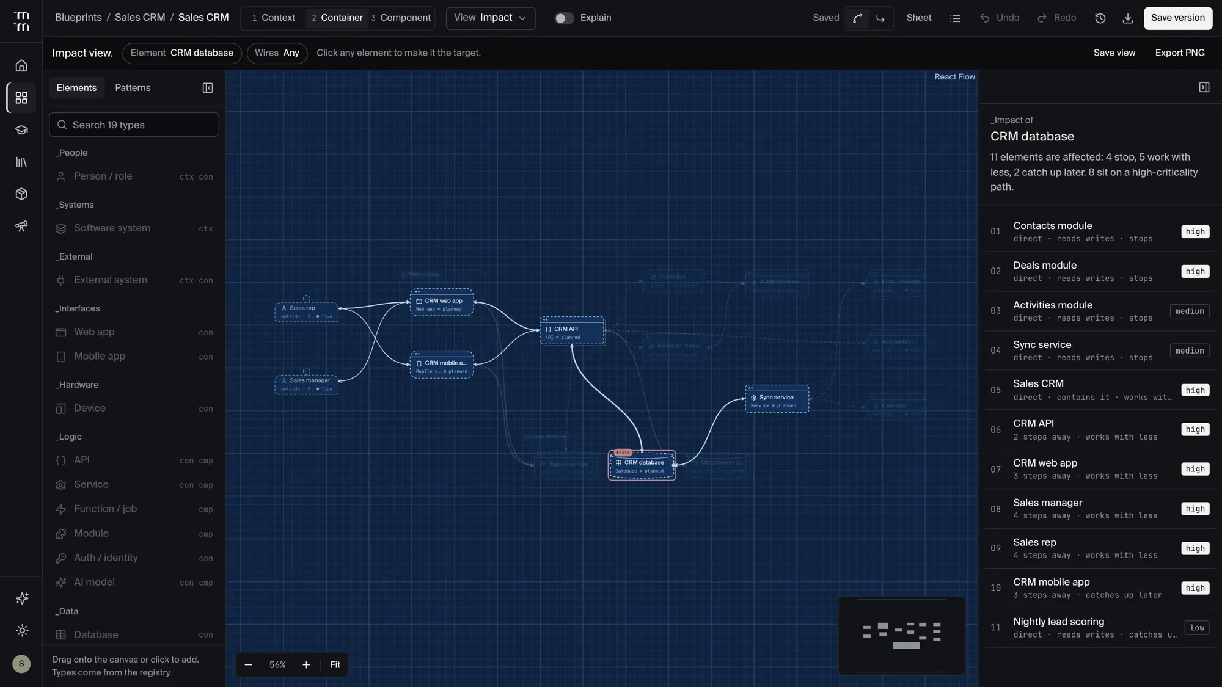Open the Sheet button
This screenshot has height=687, width=1222.
click(x=918, y=18)
